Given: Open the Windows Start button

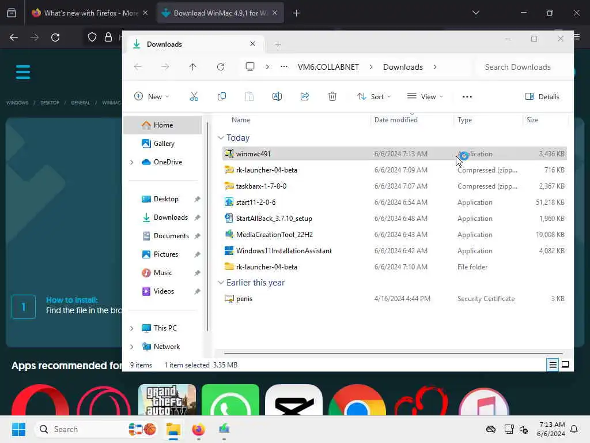Looking at the screenshot, I should pyautogui.click(x=18, y=429).
